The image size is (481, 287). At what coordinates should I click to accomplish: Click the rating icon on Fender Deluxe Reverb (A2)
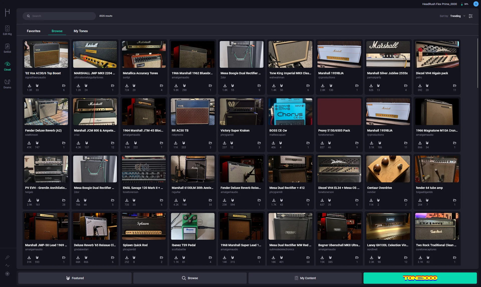tap(37, 143)
